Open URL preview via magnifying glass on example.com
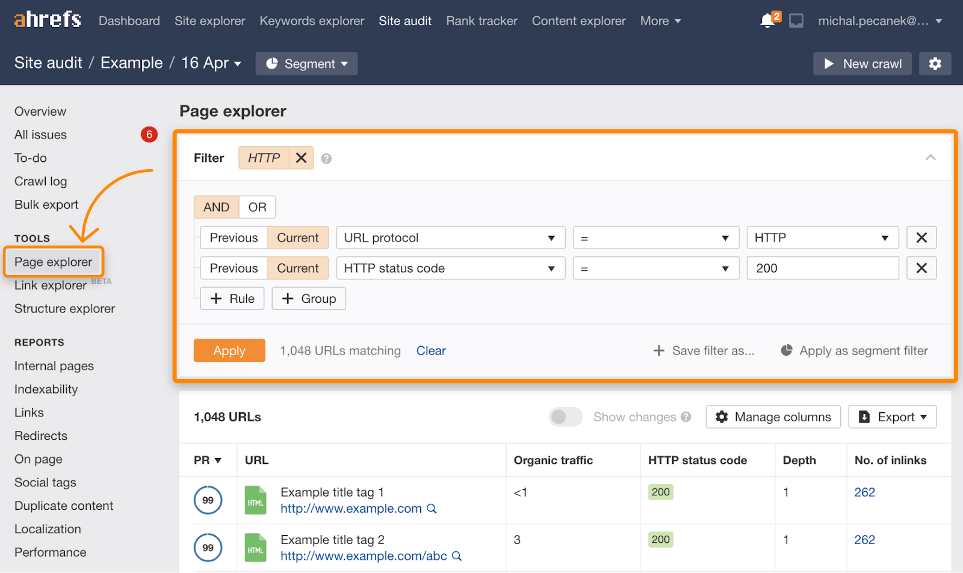The width and height of the screenshot is (963, 573). click(x=431, y=509)
